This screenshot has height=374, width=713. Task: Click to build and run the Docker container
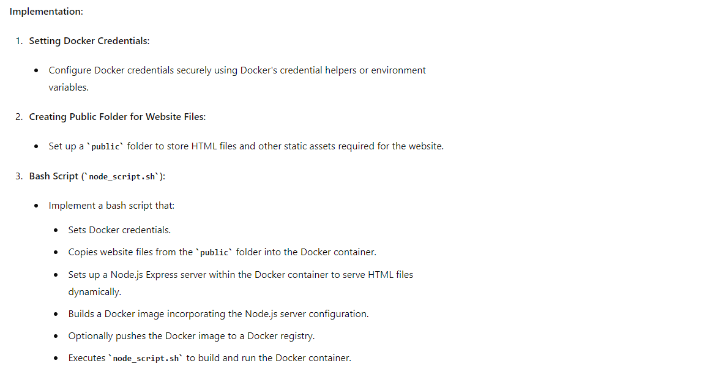pyautogui.click(x=269, y=357)
